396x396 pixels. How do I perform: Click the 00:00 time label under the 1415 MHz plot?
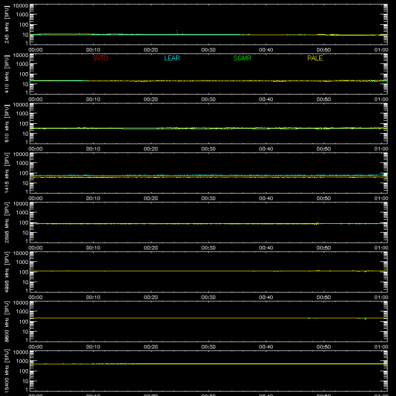[36, 198]
